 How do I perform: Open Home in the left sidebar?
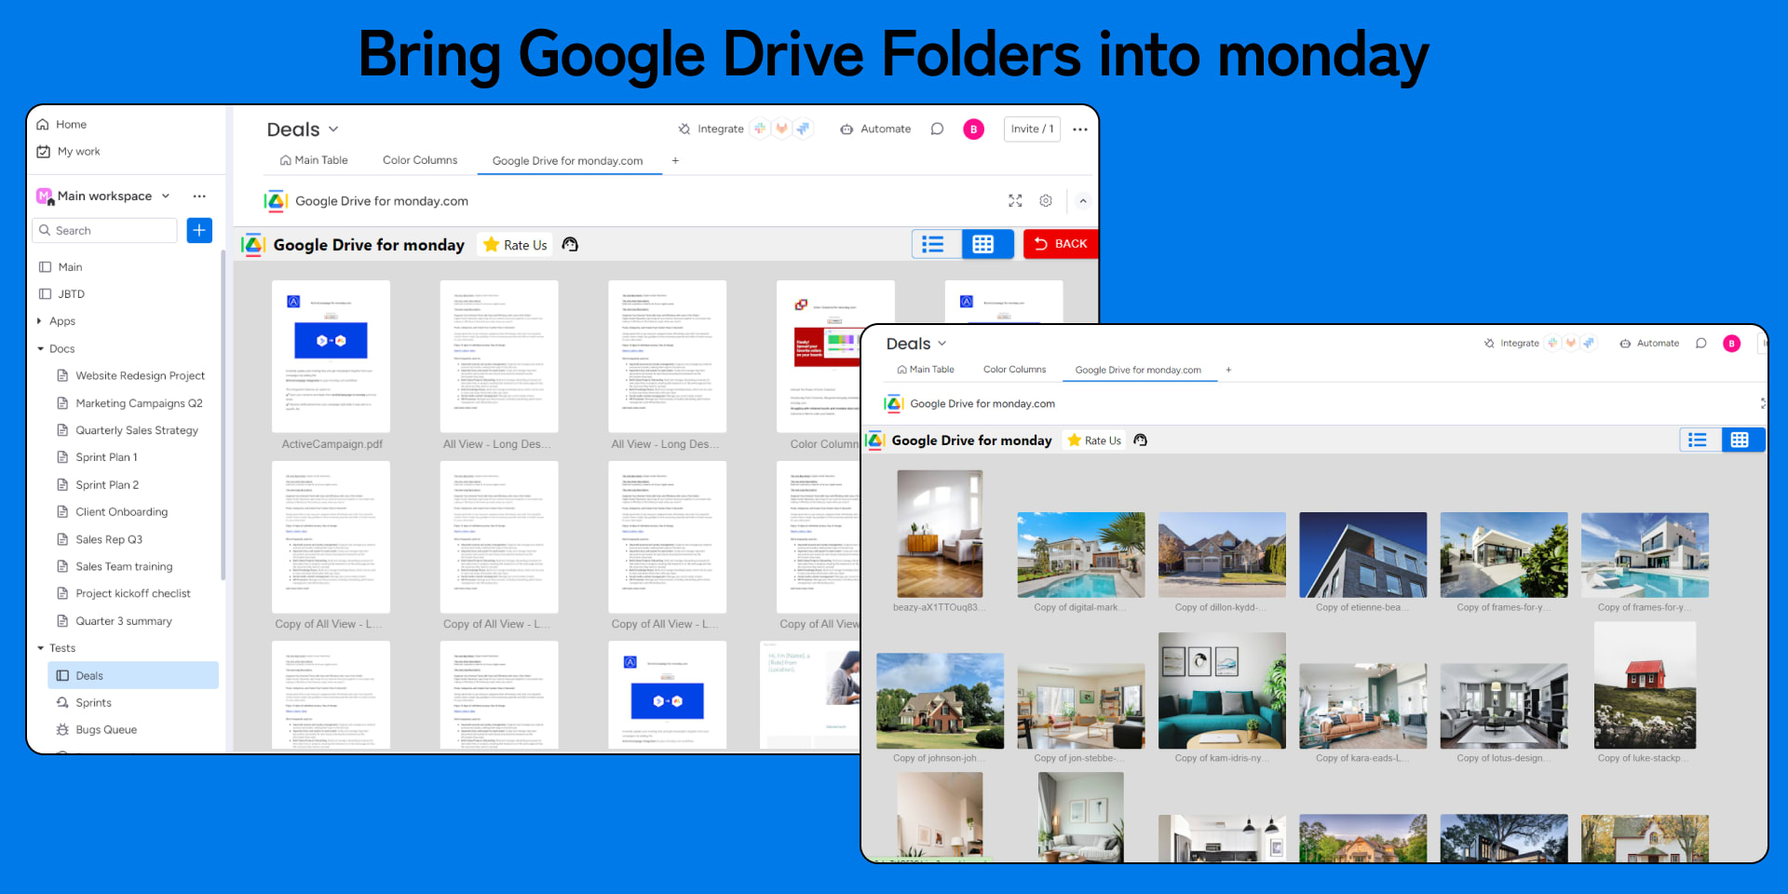(61, 124)
